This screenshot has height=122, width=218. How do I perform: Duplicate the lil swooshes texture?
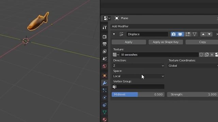point(207,55)
